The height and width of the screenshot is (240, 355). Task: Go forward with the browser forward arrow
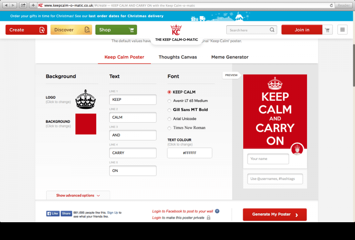13,5
